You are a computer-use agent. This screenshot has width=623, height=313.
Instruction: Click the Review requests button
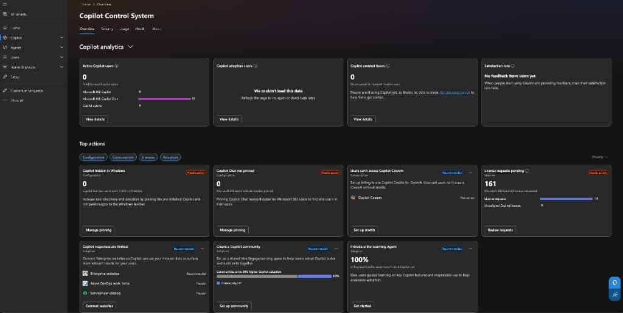point(500,230)
